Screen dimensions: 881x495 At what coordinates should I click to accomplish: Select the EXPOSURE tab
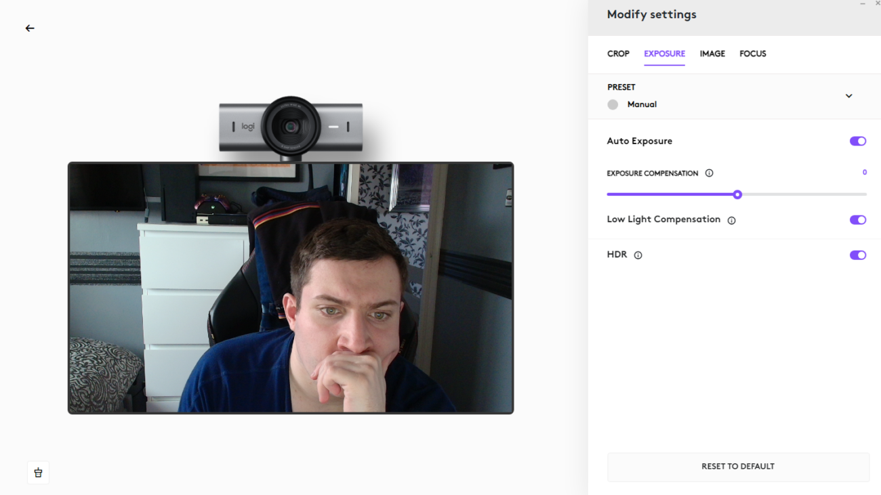pyautogui.click(x=664, y=53)
